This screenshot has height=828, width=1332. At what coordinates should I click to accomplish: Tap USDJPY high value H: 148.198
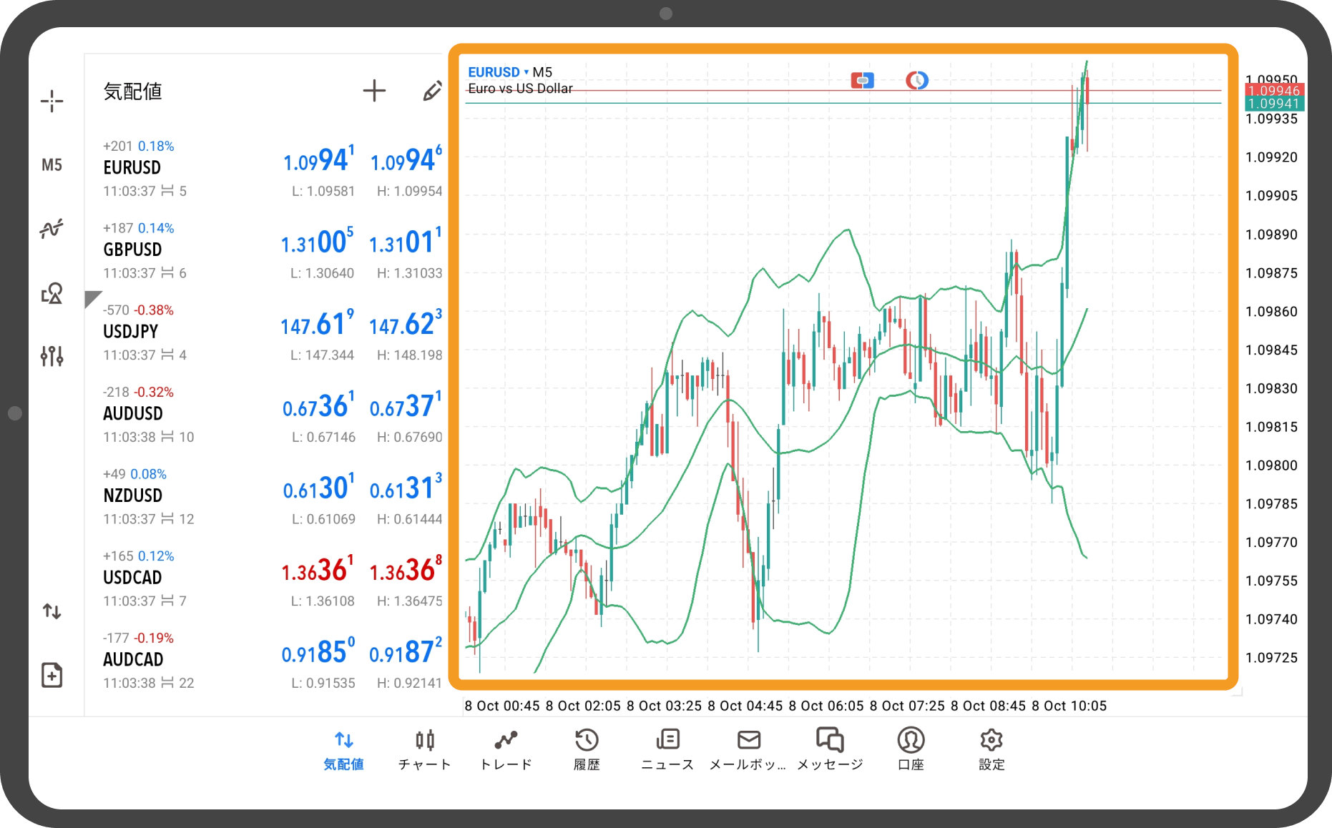[x=410, y=355]
